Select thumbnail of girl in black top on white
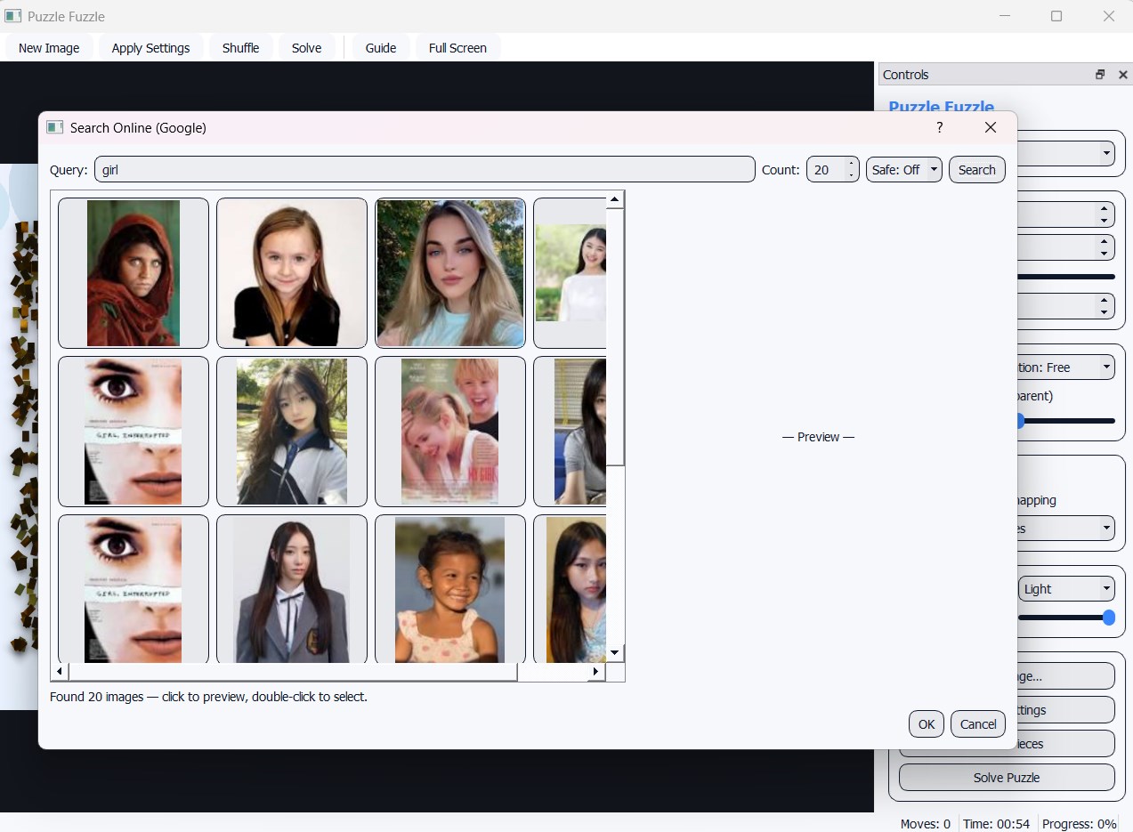The width and height of the screenshot is (1133, 832). (x=292, y=273)
